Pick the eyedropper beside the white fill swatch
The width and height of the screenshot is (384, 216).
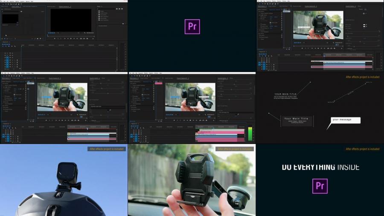(365, 25)
